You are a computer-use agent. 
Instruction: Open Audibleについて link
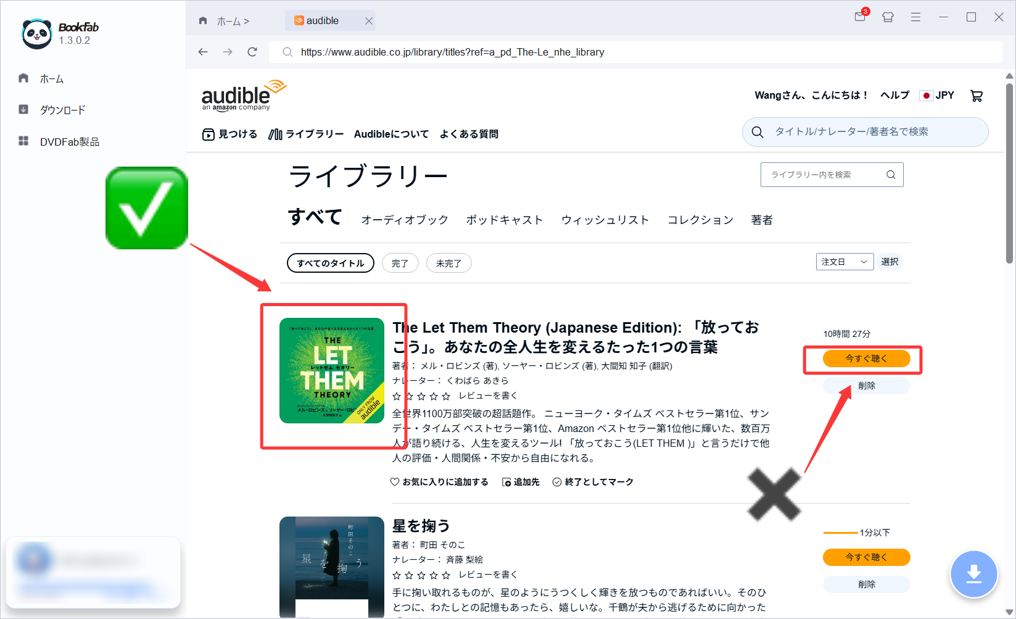pos(391,134)
